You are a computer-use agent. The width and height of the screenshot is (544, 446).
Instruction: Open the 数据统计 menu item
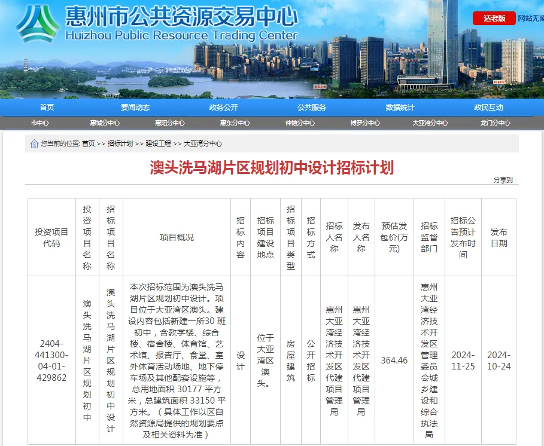click(x=400, y=108)
